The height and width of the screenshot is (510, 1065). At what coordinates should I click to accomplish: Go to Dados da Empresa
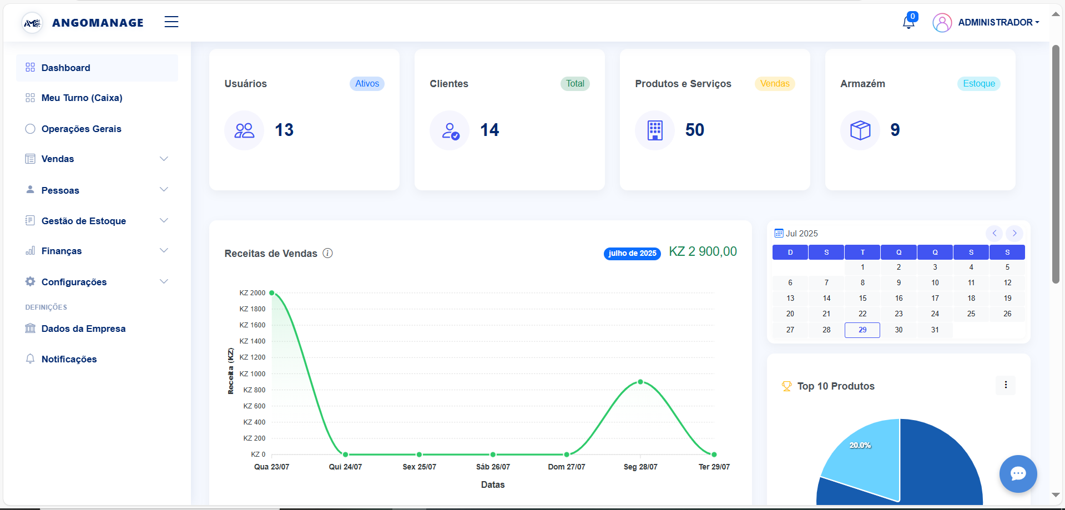tap(83, 329)
